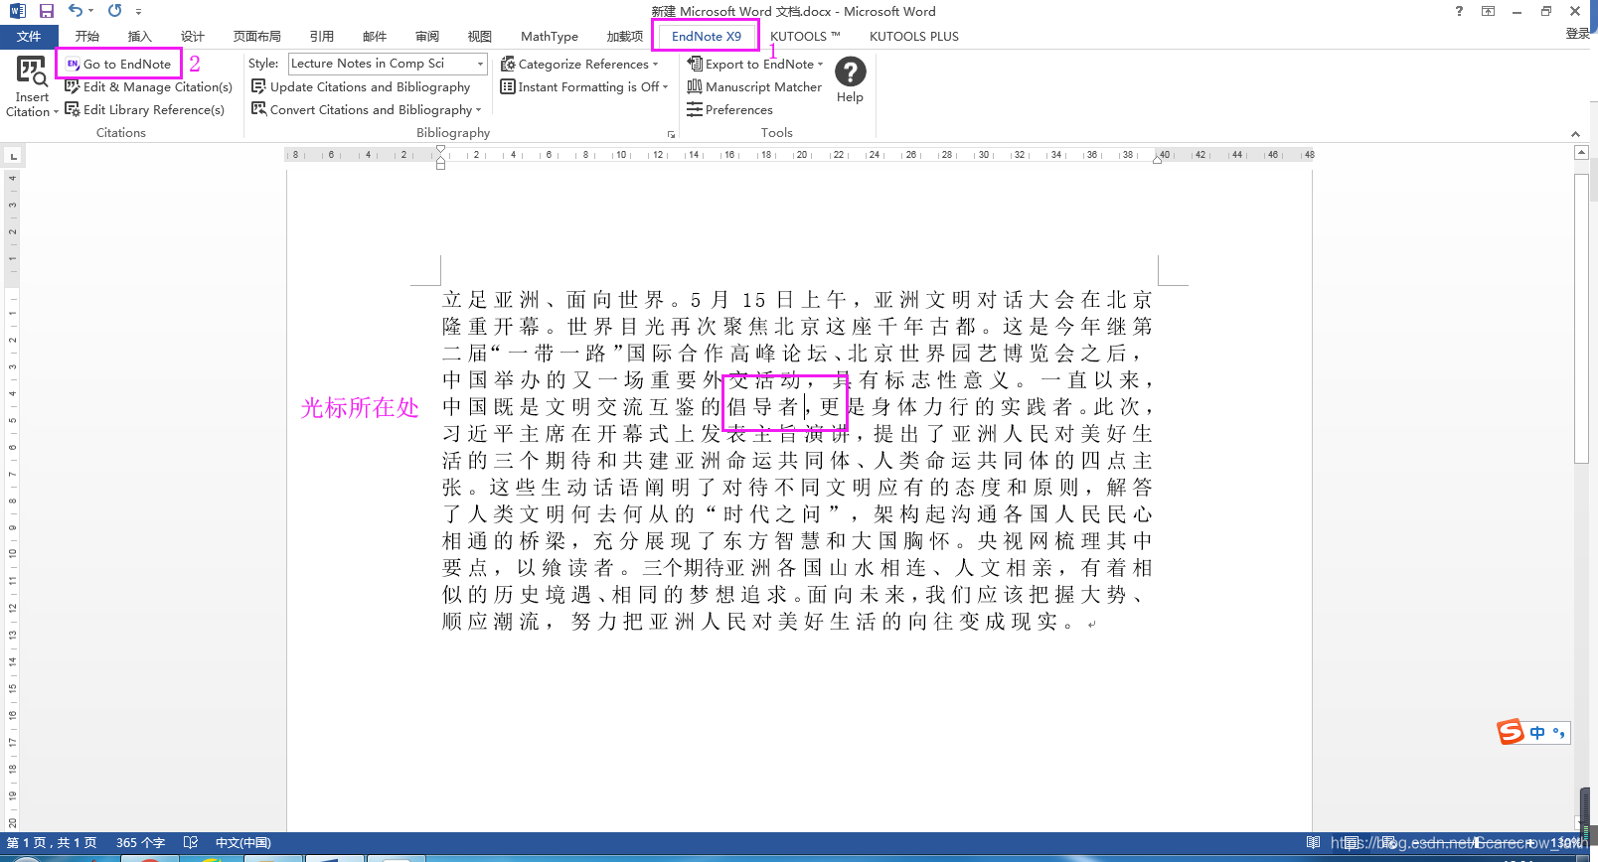Switch to the 审阅 tab
Image resolution: width=1598 pixels, height=862 pixels.
click(427, 37)
